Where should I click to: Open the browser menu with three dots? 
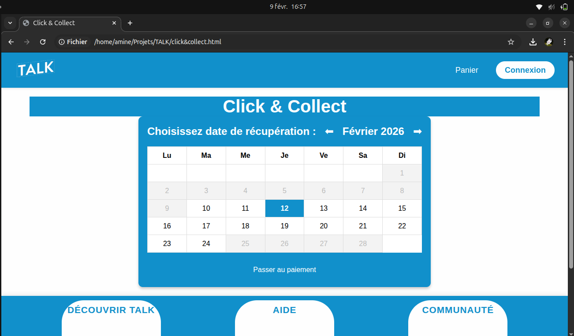[564, 41]
